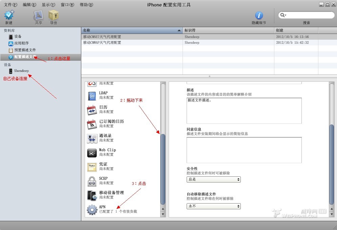Sort by the 标识符 column header

[228, 31]
